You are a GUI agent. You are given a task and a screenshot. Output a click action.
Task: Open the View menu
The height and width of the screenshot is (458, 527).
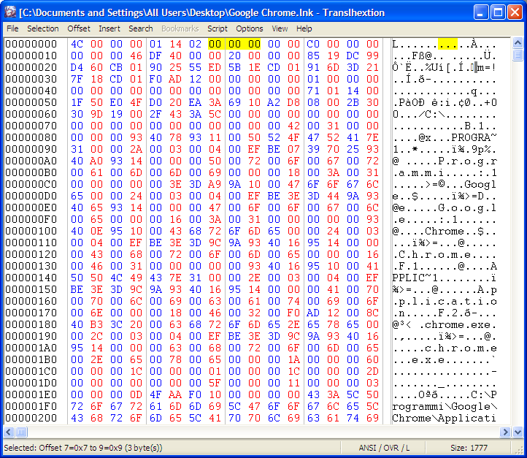[x=280, y=28]
